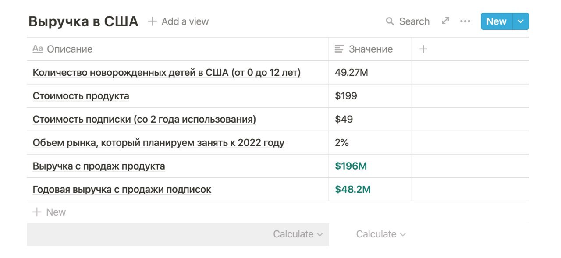Screen dimensions: 561x258
Task: Click the Aa icon in Описание header
Action: 38,49
